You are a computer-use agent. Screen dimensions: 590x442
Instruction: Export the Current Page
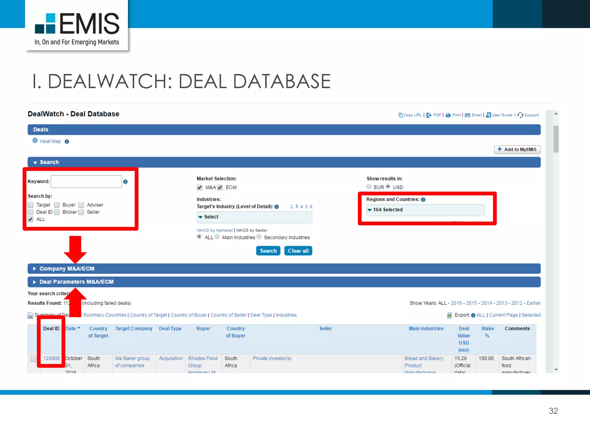[x=503, y=315]
